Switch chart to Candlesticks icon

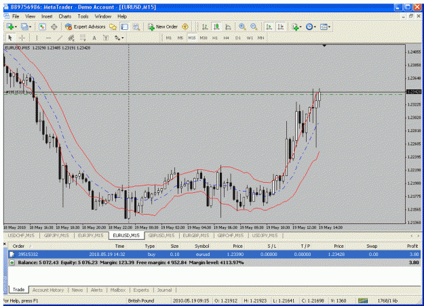tap(216, 26)
